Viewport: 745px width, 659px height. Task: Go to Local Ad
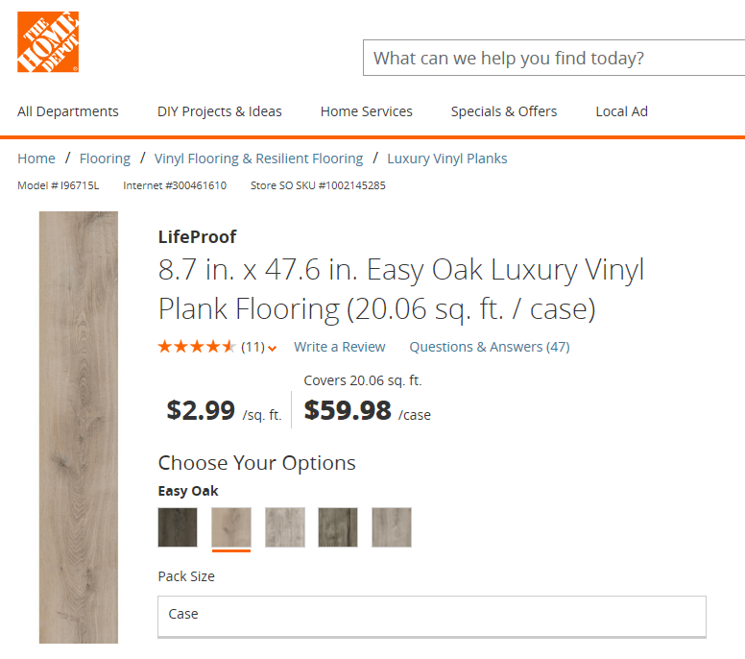(x=621, y=111)
